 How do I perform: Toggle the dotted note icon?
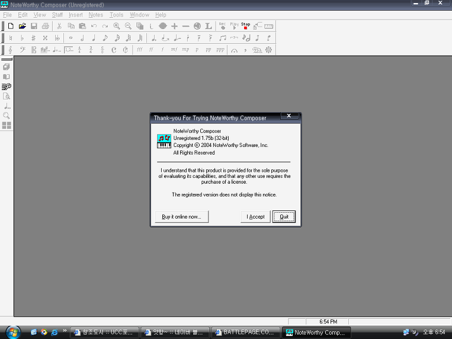click(153, 38)
